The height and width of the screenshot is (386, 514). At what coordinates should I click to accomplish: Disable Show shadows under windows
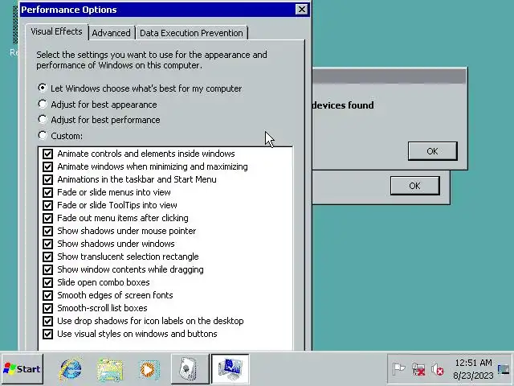[48, 244]
